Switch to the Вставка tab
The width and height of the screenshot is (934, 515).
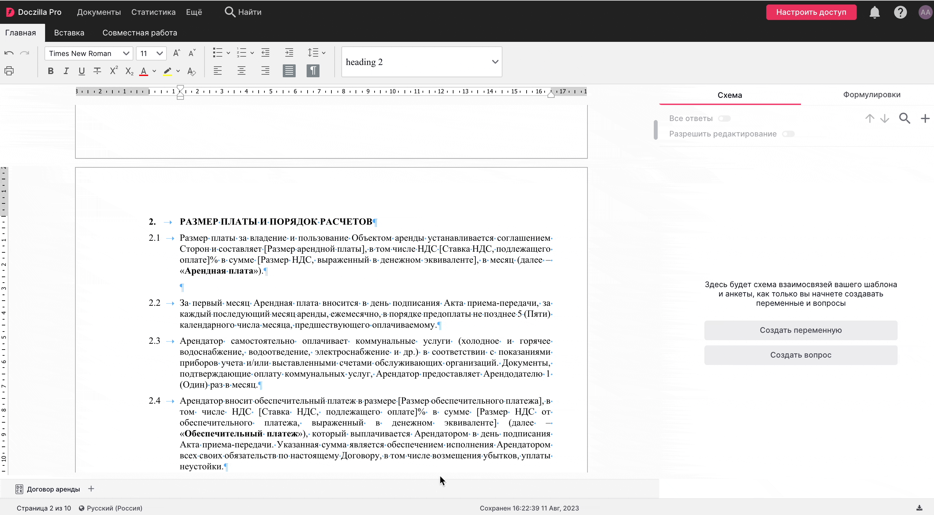point(69,33)
